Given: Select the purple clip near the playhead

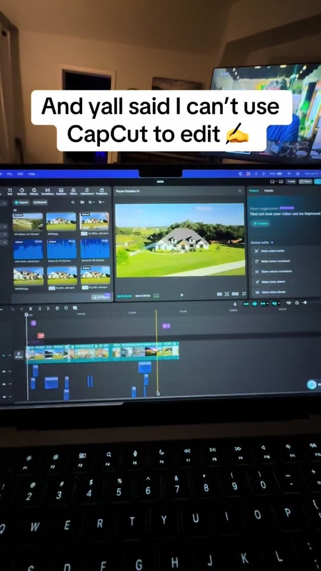Looking at the screenshot, I should [166, 326].
